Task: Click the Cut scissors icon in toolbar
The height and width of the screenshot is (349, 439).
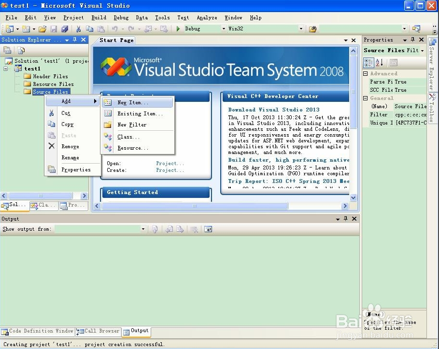Action: (78, 29)
